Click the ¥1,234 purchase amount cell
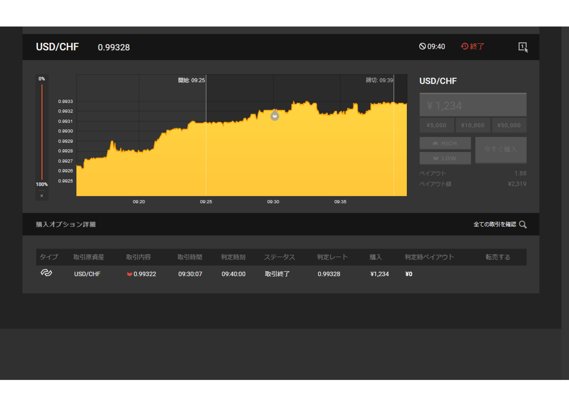 coord(379,274)
